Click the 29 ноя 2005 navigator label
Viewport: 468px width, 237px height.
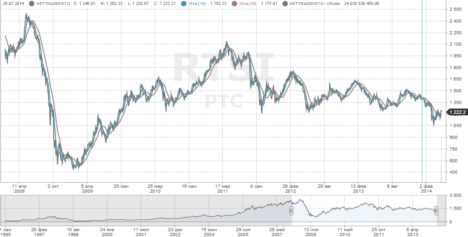[244, 232]
